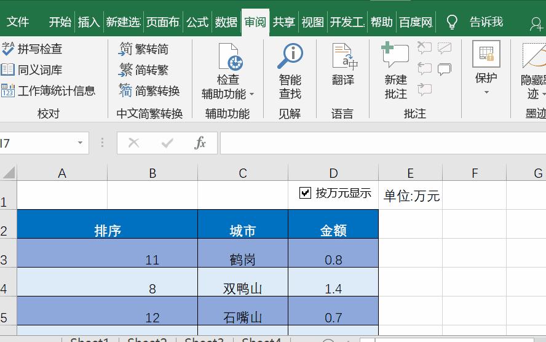Switch to the 插入 tab

click(x=89, y=22)
